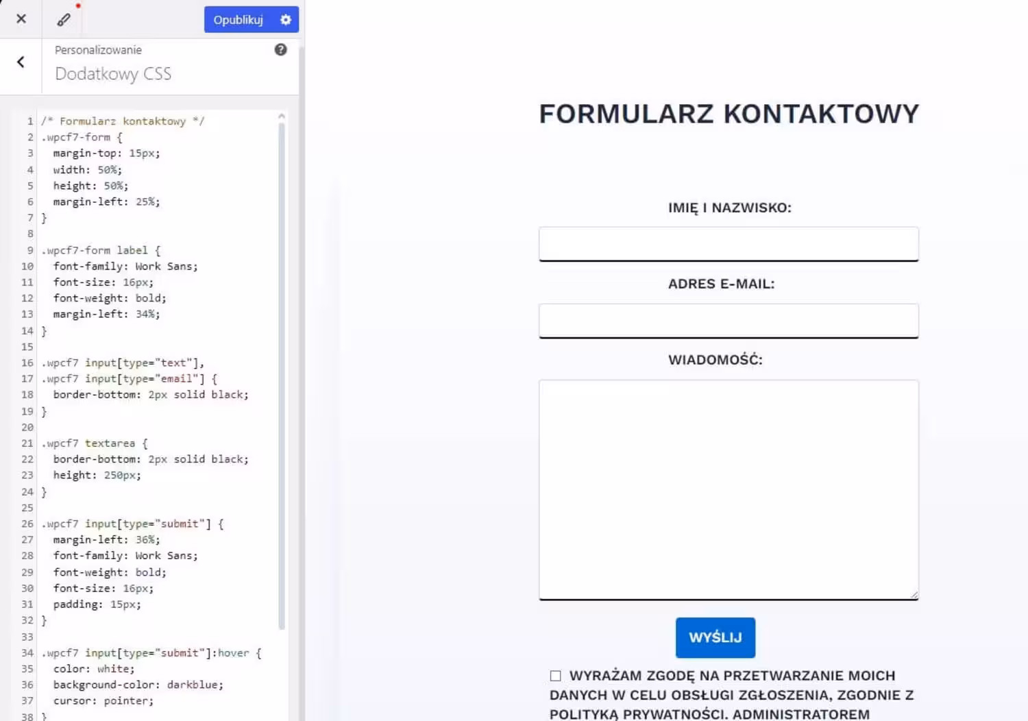This screenshot has width=1028, height=721.
Task: Click inside the Wiadomość textarea
Action: [x=729, y=490]
